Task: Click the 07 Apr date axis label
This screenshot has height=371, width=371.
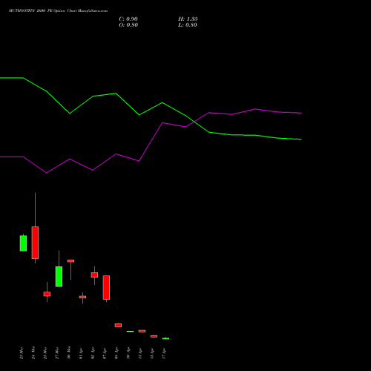Action: 105,353
